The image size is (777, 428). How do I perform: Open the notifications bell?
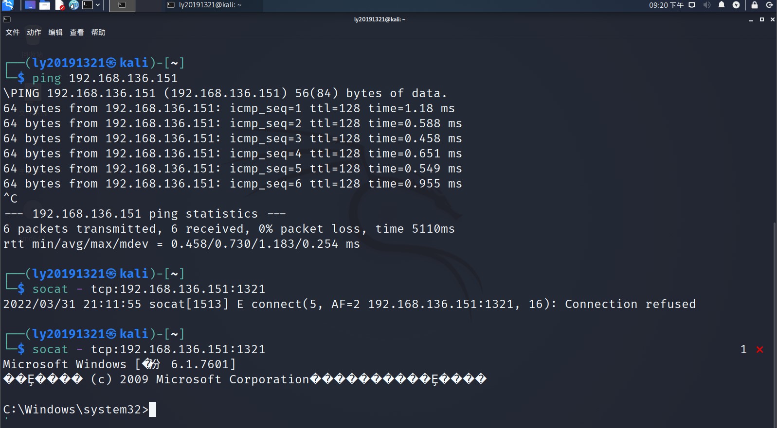(722, 5)
